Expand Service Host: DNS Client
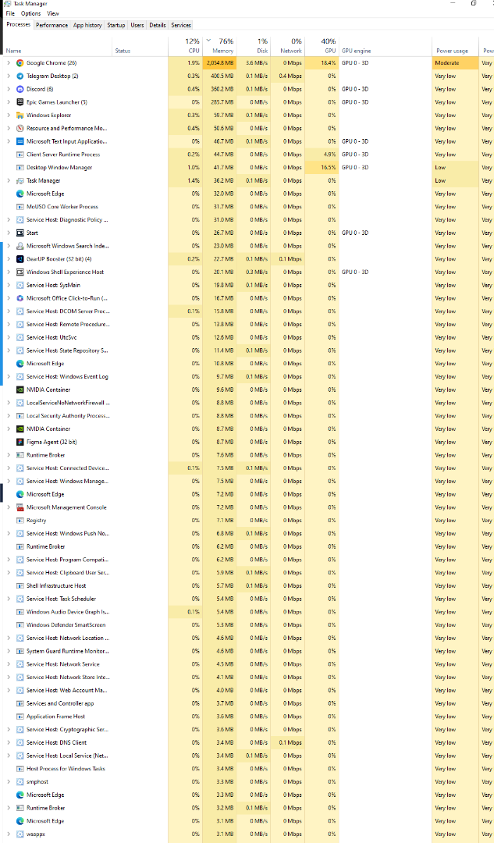 point(9,742)
